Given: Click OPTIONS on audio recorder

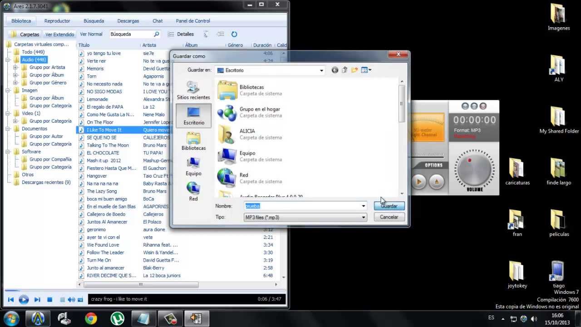Looking at the screenshot, I should [433, 165].
